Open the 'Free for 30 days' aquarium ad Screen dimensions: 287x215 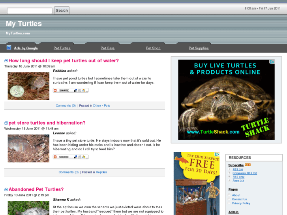pyautogui.click(x=197, y=183)
